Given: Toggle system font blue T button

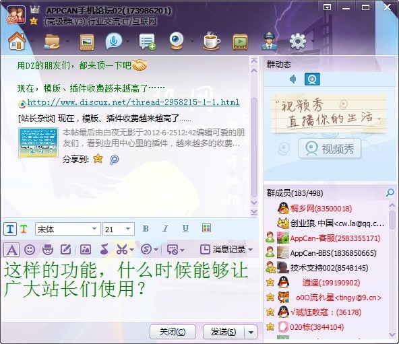Looking at the screenshot, I should point(10,229).
